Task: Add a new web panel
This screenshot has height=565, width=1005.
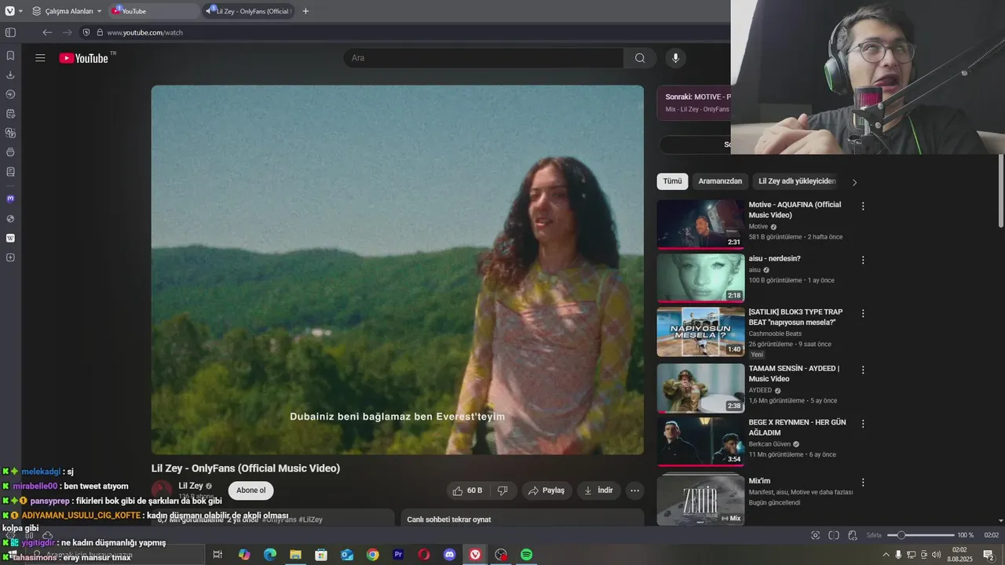Action: (10, 257)
